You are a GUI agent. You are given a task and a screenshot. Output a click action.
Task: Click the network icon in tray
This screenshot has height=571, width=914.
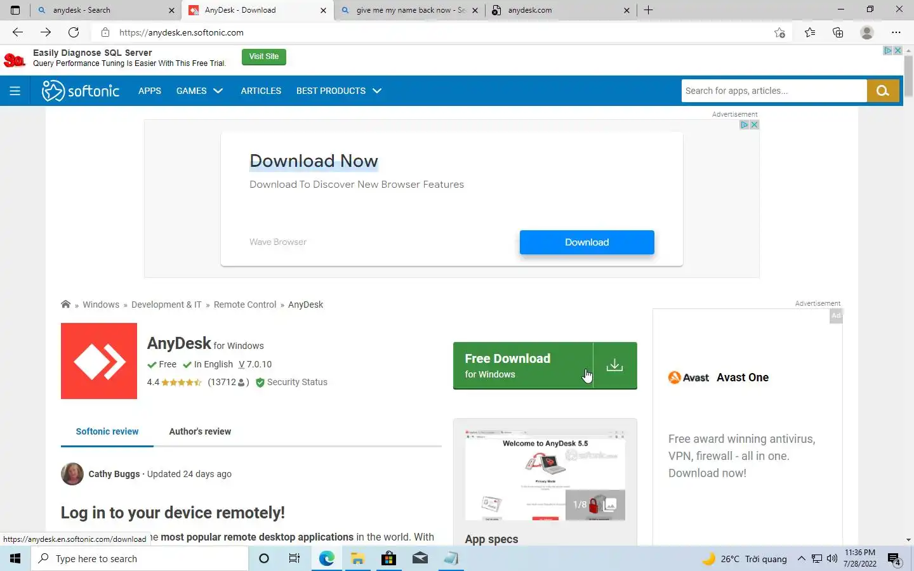817,559
